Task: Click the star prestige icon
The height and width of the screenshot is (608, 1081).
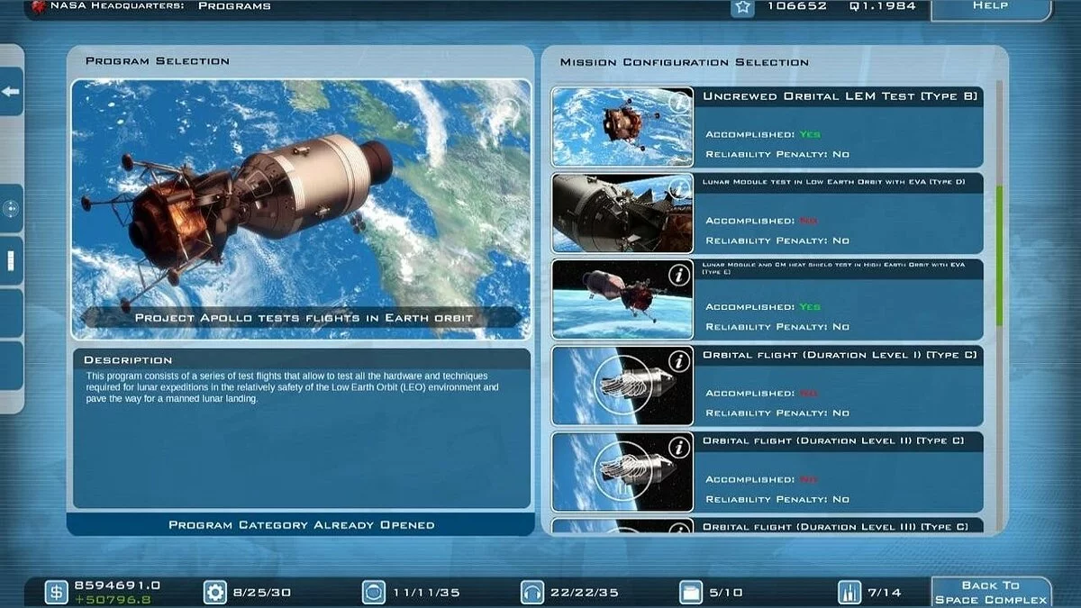Action: [x=741, y=7]
